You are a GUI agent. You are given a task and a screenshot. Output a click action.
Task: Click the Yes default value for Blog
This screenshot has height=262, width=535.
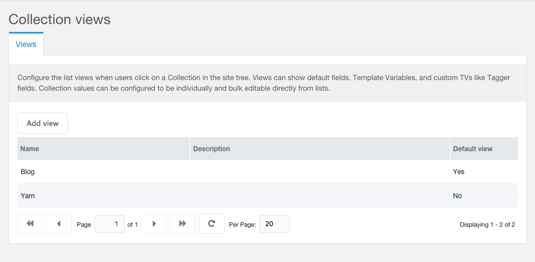coord(459,172)
